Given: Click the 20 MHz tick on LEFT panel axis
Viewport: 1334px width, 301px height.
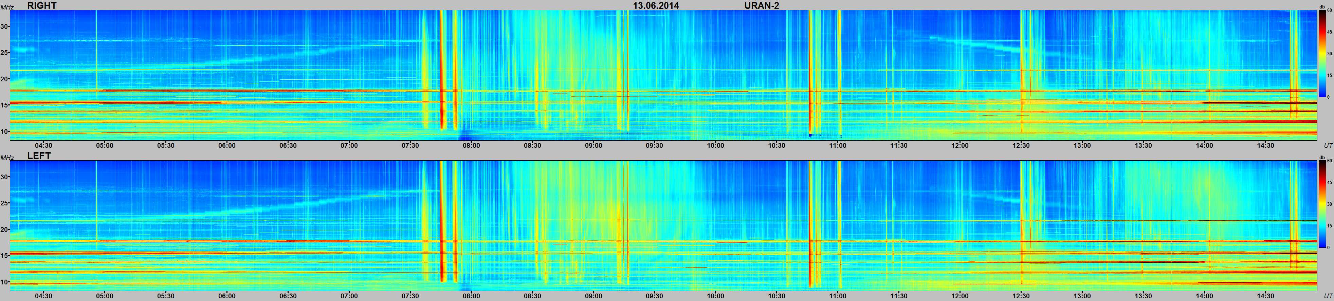Looking at the screenshot, I should 4,229.
